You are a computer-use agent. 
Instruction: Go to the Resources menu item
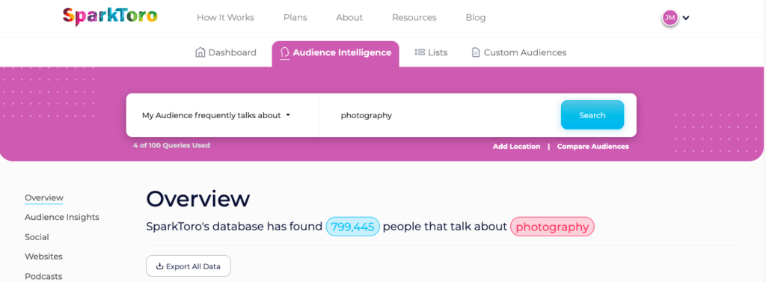coord(414,18)
